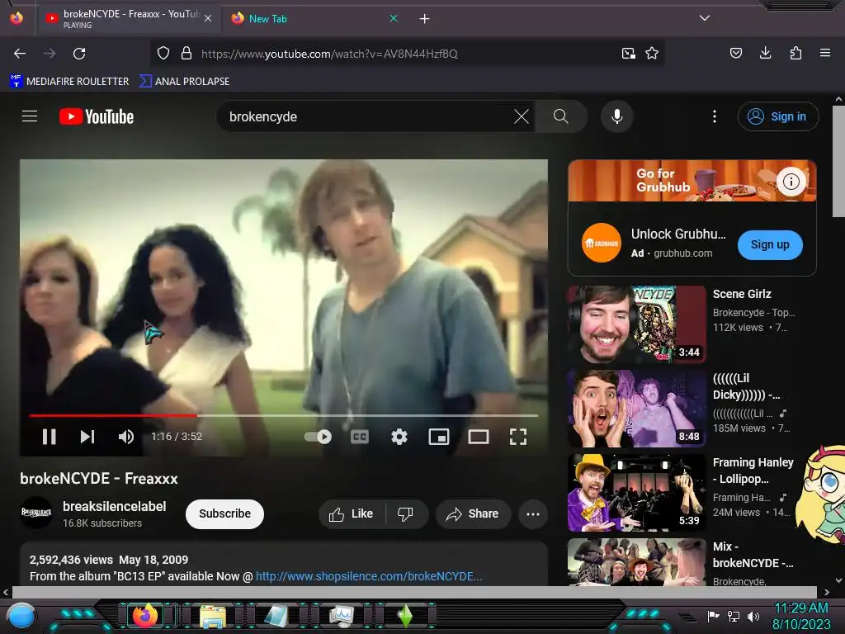Open File Explorer from taskbar

pyautogui.click(x=213, y=616)
